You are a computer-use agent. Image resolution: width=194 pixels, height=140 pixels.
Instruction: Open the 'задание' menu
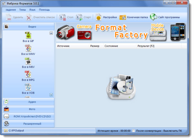10,10
